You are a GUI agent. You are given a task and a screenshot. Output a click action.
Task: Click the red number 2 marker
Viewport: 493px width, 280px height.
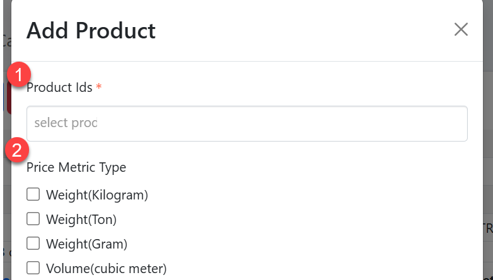[16, 151]
